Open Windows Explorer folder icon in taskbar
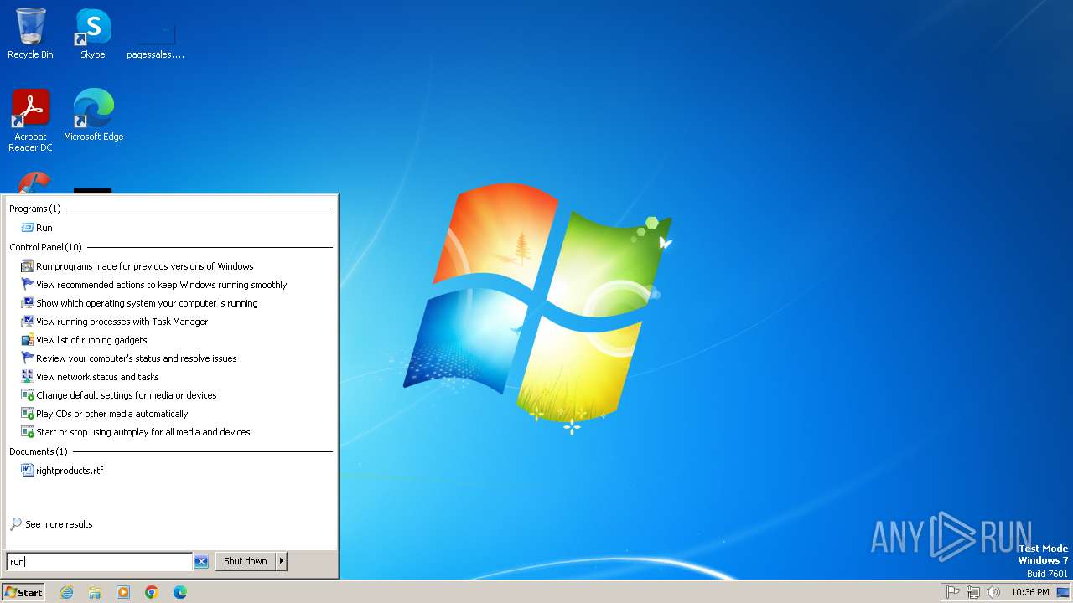 coord(95,592)
